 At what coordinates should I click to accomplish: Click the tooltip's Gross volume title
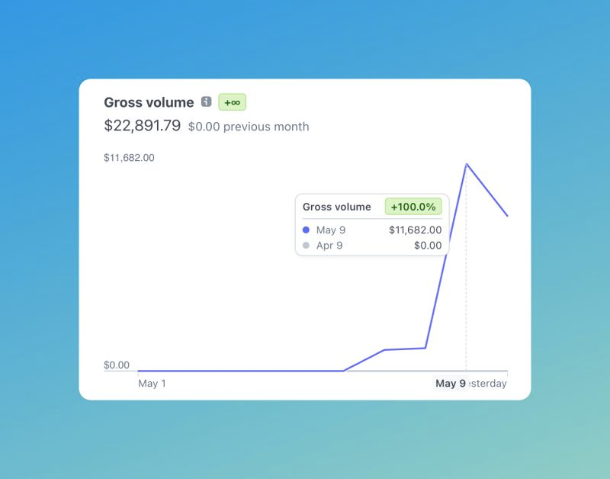[336, 207]
